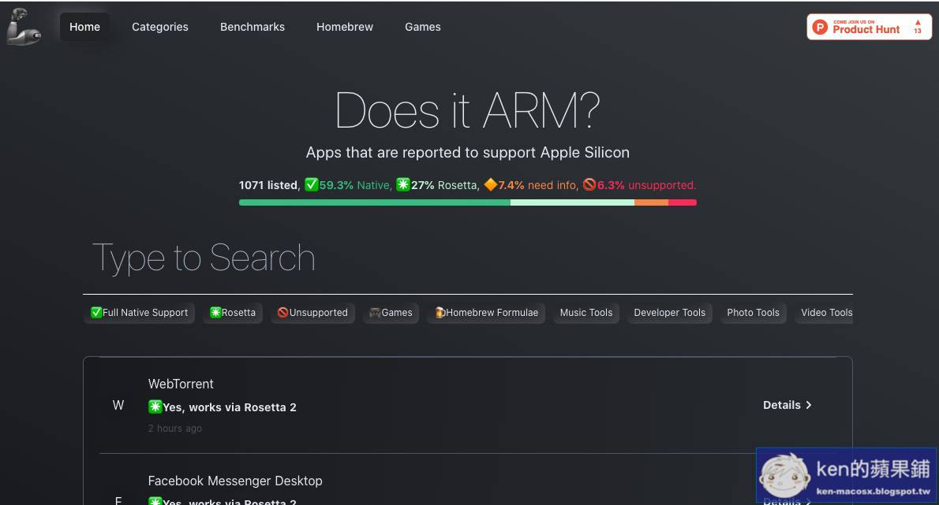
Task: Click the 'Does it ARM?' heading
Action: point(467,110)
